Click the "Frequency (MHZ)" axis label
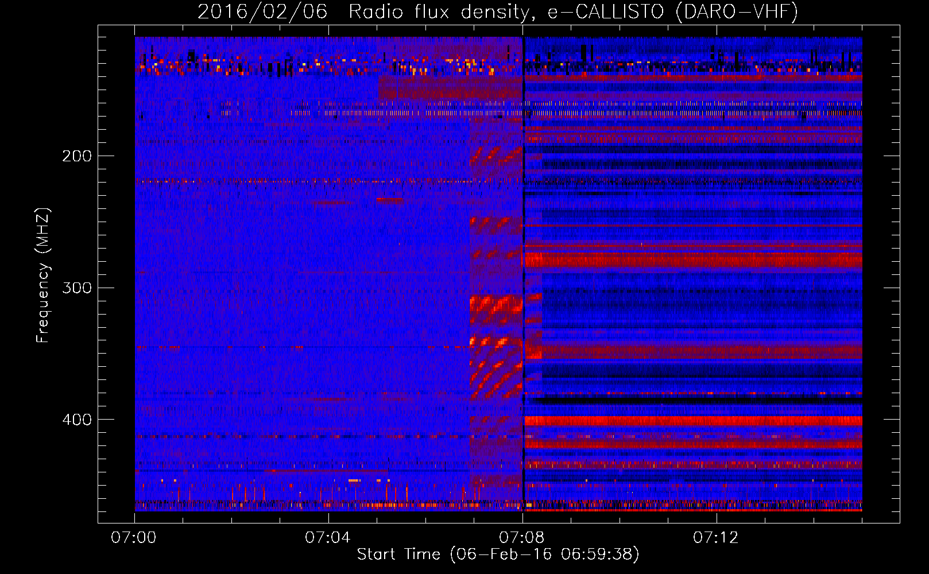The width and height of the screenshot is (929, 574). [x=43, y=276]
